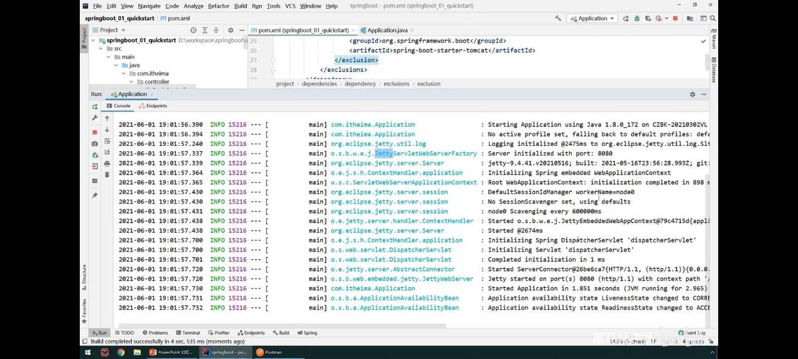Pin the Run tab with pin icon
This screenshot has height=359, width=798.
point(95,195)
